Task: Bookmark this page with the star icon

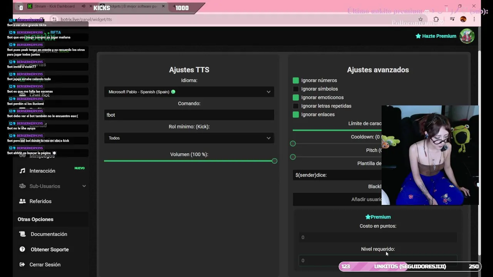Action: [421, 19]
